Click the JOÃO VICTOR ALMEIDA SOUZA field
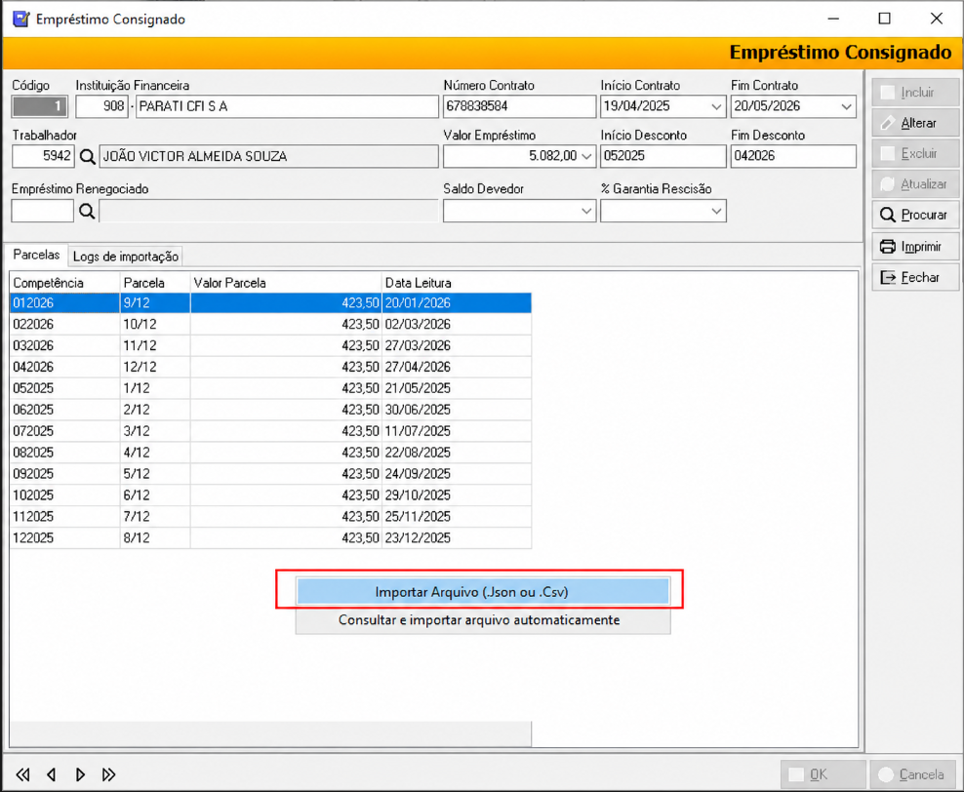 [268, 156]
